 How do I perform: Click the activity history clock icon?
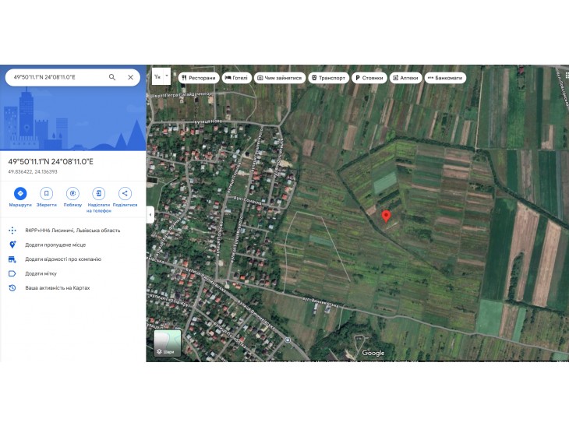[12, 288]
